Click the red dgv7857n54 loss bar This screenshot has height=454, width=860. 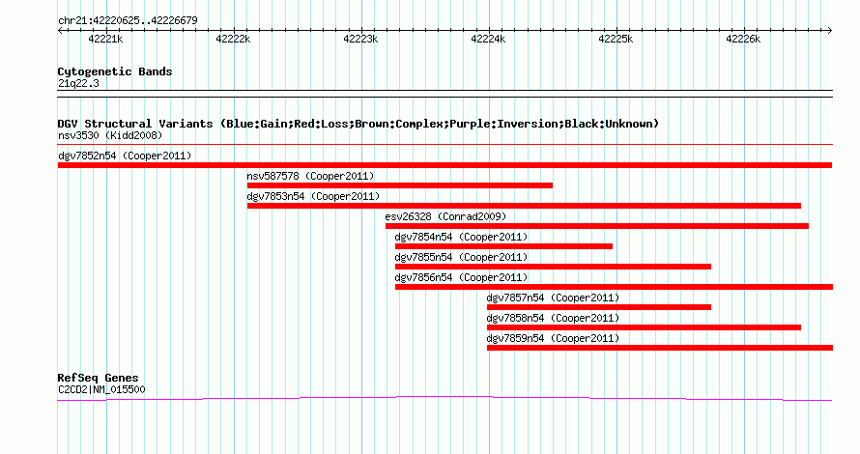tap(599, 307)
